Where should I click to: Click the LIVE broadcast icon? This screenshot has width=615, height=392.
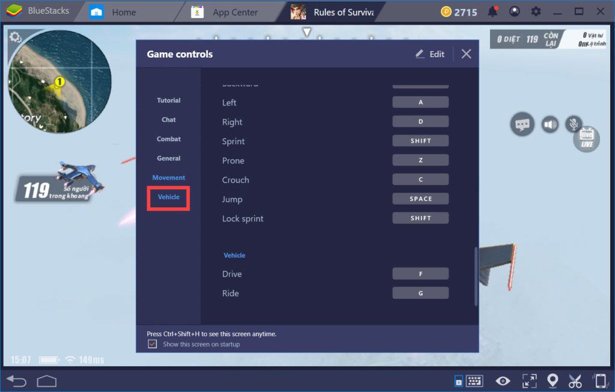click(586, 139)
